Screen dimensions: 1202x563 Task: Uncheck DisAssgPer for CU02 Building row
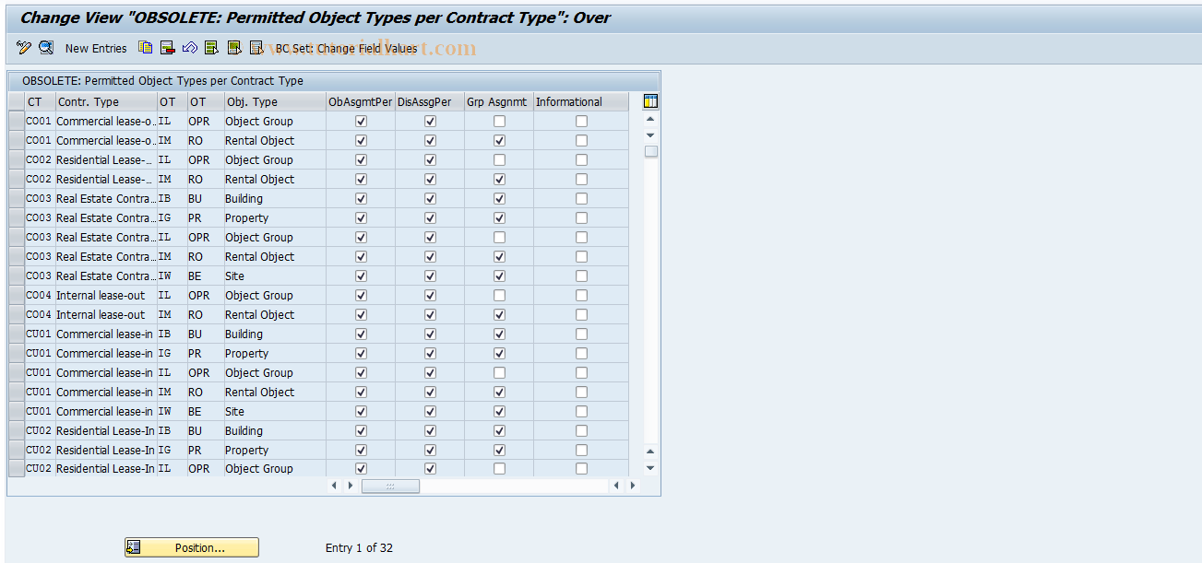[430, 431]
